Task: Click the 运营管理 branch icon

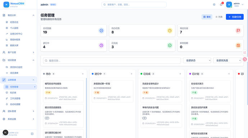Action: (x=4, y=80)
